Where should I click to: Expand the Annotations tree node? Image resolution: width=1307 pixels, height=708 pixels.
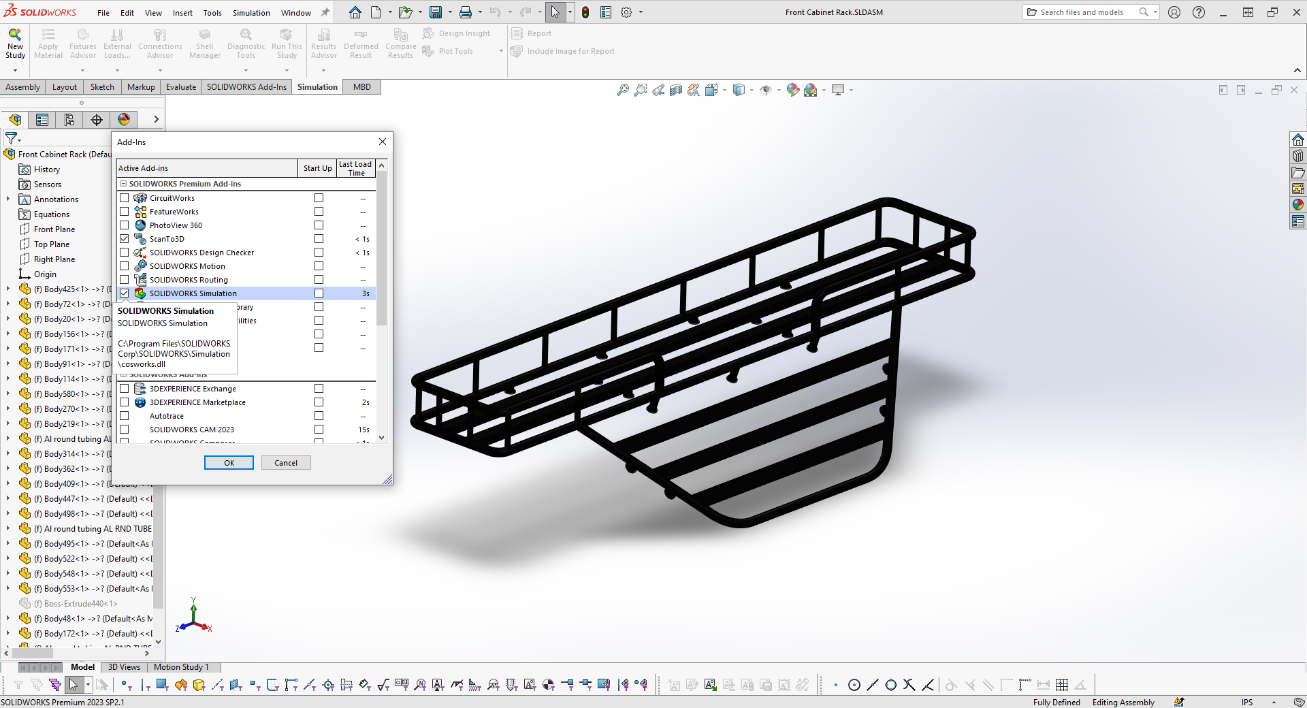click(x=8, y=199)
